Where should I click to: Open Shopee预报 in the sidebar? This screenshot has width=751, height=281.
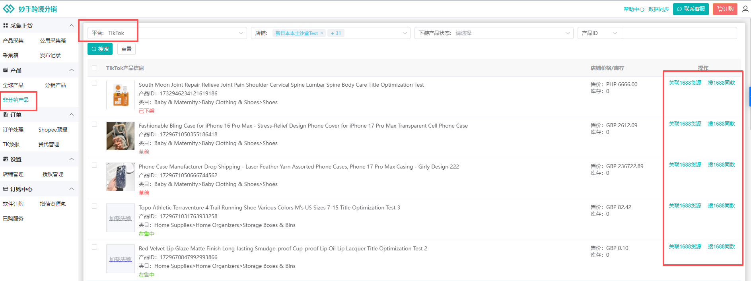53,130
